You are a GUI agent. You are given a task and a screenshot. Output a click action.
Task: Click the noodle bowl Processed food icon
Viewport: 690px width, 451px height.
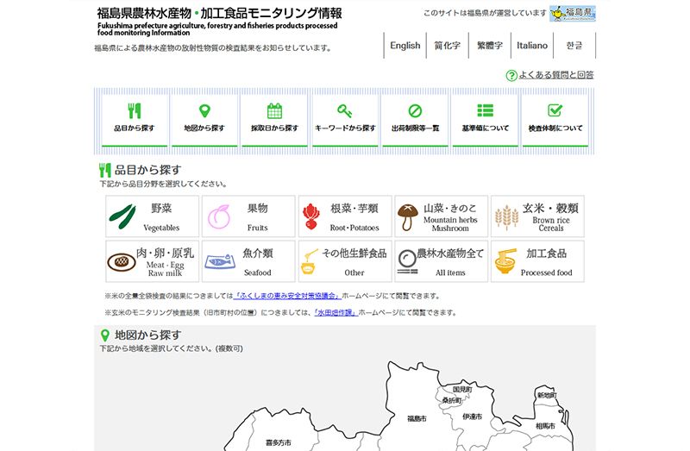[505, 262]
